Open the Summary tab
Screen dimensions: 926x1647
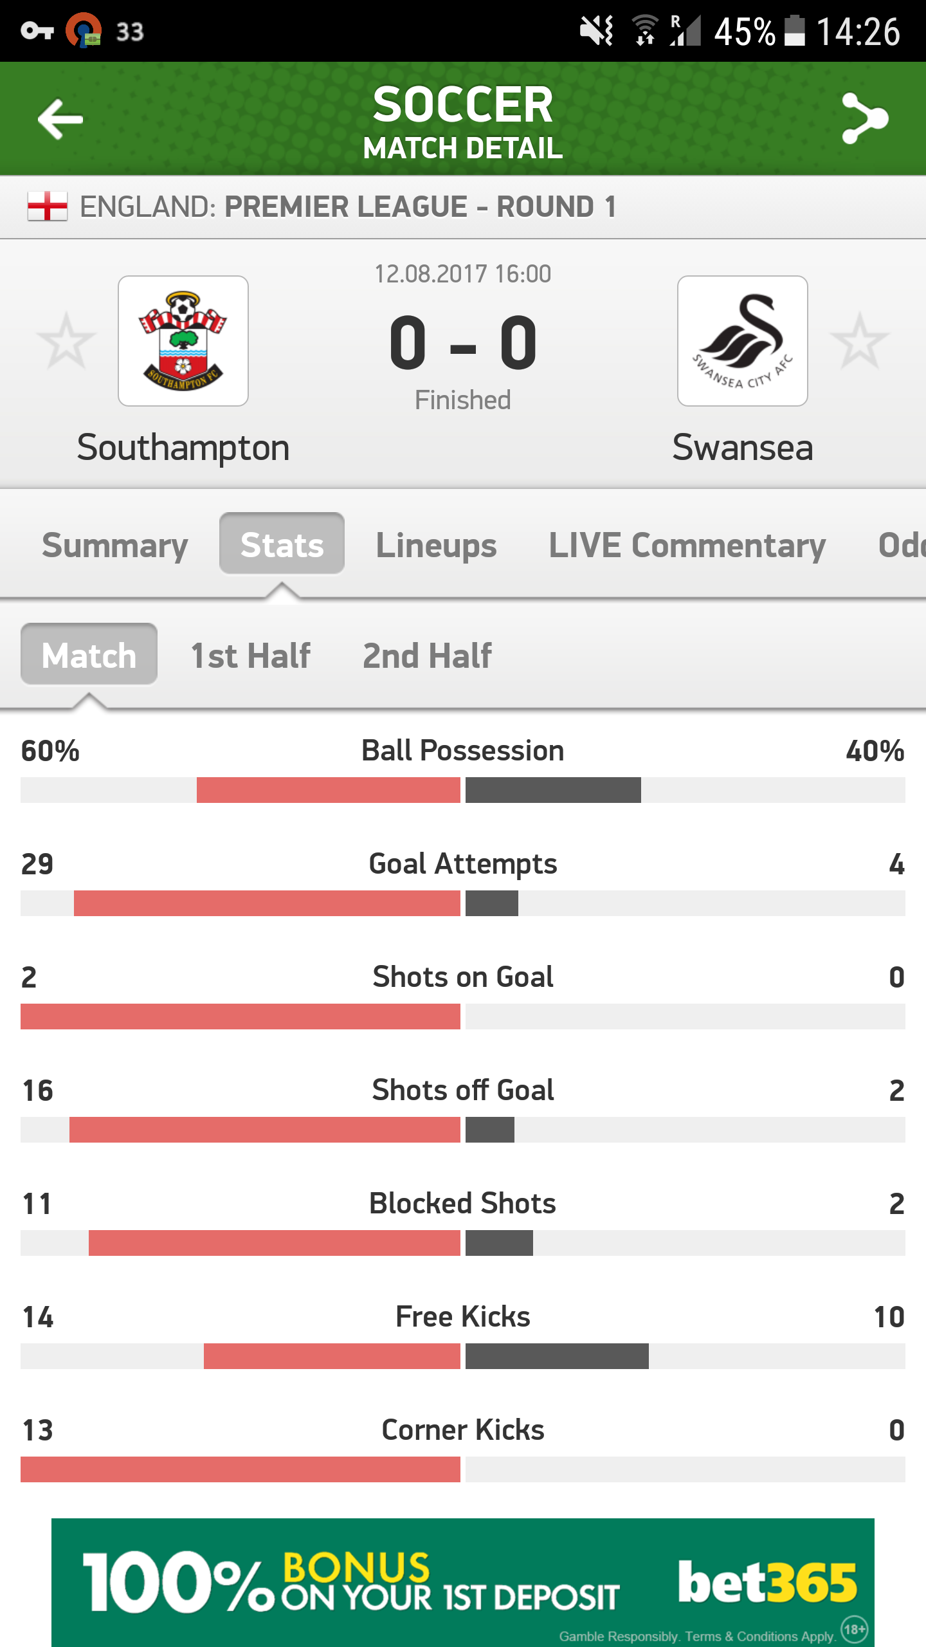point(114,545)
